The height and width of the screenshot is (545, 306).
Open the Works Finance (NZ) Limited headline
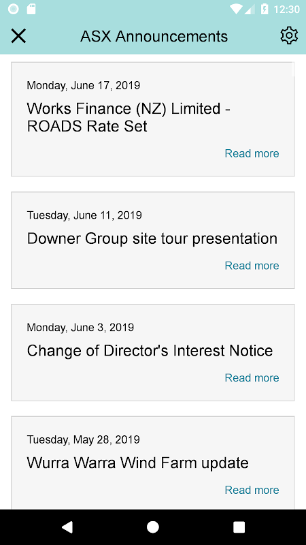pyautogui.click(x=129, y=117)
